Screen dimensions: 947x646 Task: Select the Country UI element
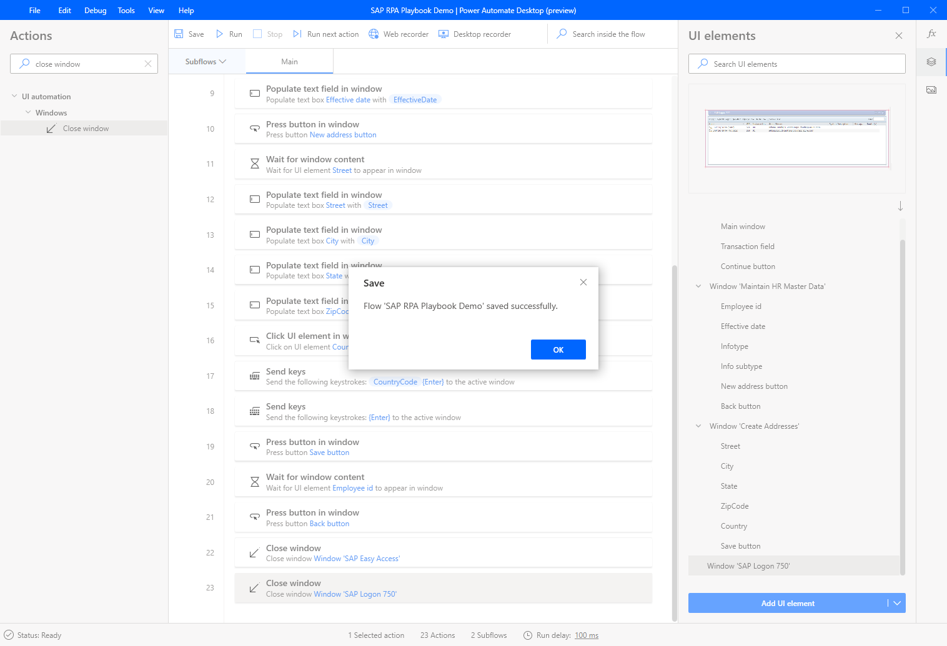(x=734, y=526)
